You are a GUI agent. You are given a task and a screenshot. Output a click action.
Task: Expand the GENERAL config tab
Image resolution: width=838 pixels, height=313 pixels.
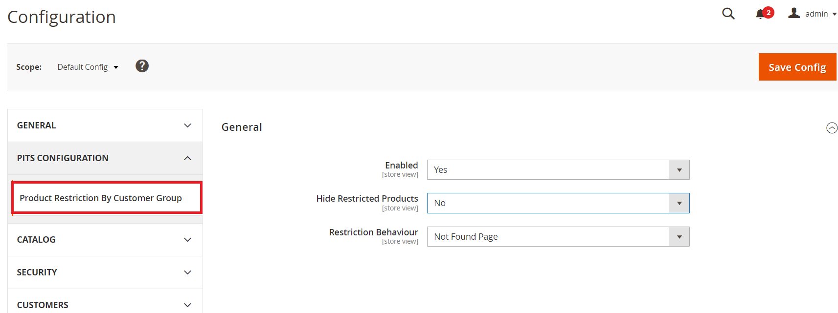point(105,125)
